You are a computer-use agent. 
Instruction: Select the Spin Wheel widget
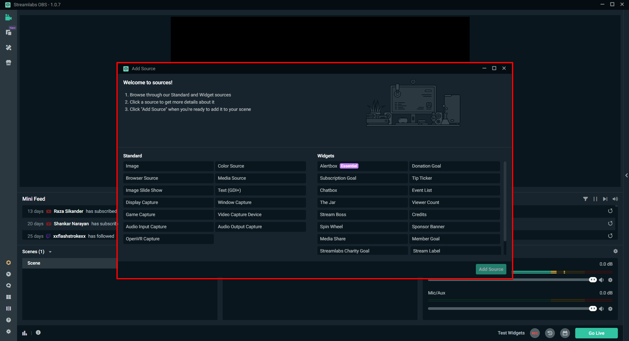tap(363, 227)
